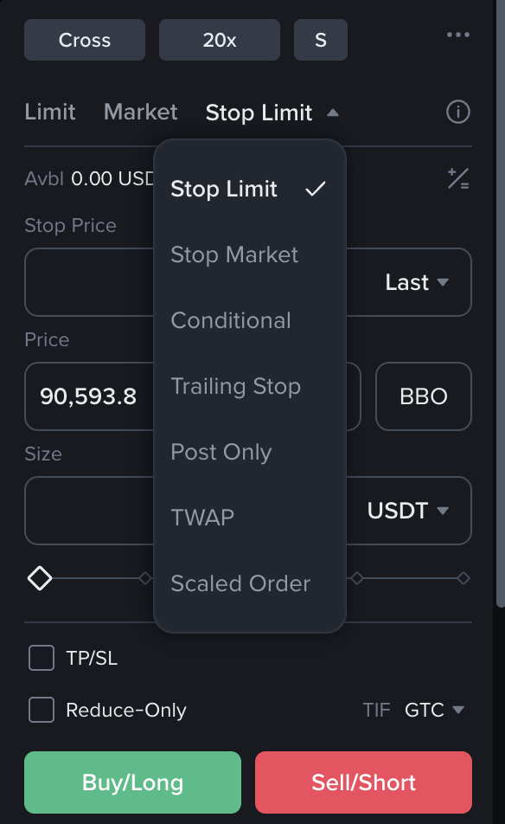View order type info via the circled i icon
The height and width of the screenshot is (824, 505).
pyautogui.click(x=457, y=112)
